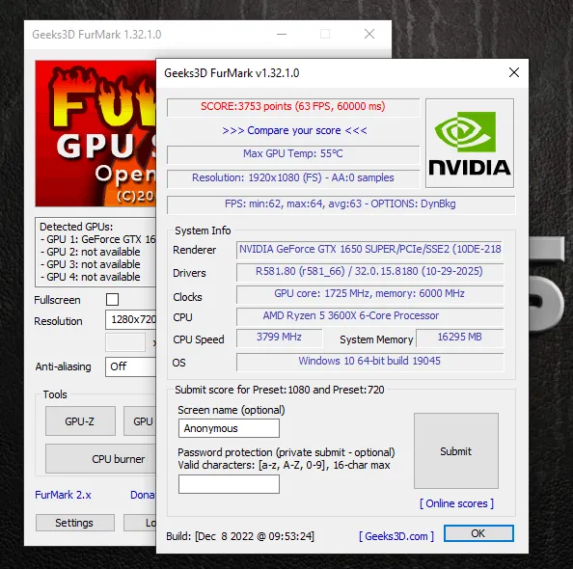Image resolution: width=573 pixels, height=569 pixels.
Task: Enable the Fullscreen checkbox
Action: click(112, 299)
